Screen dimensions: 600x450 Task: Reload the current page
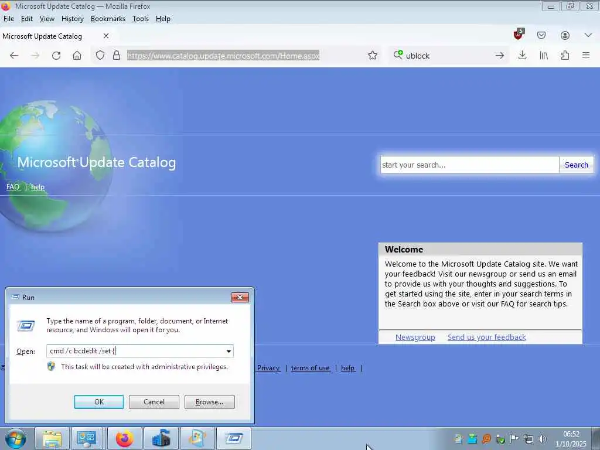[x=56, y=56]
